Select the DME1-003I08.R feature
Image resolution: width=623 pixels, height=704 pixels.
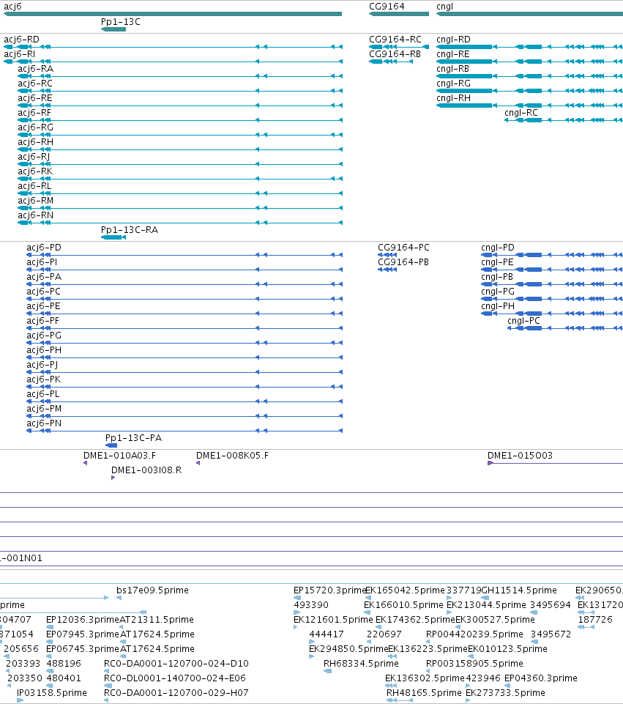[x=146, y=470]
